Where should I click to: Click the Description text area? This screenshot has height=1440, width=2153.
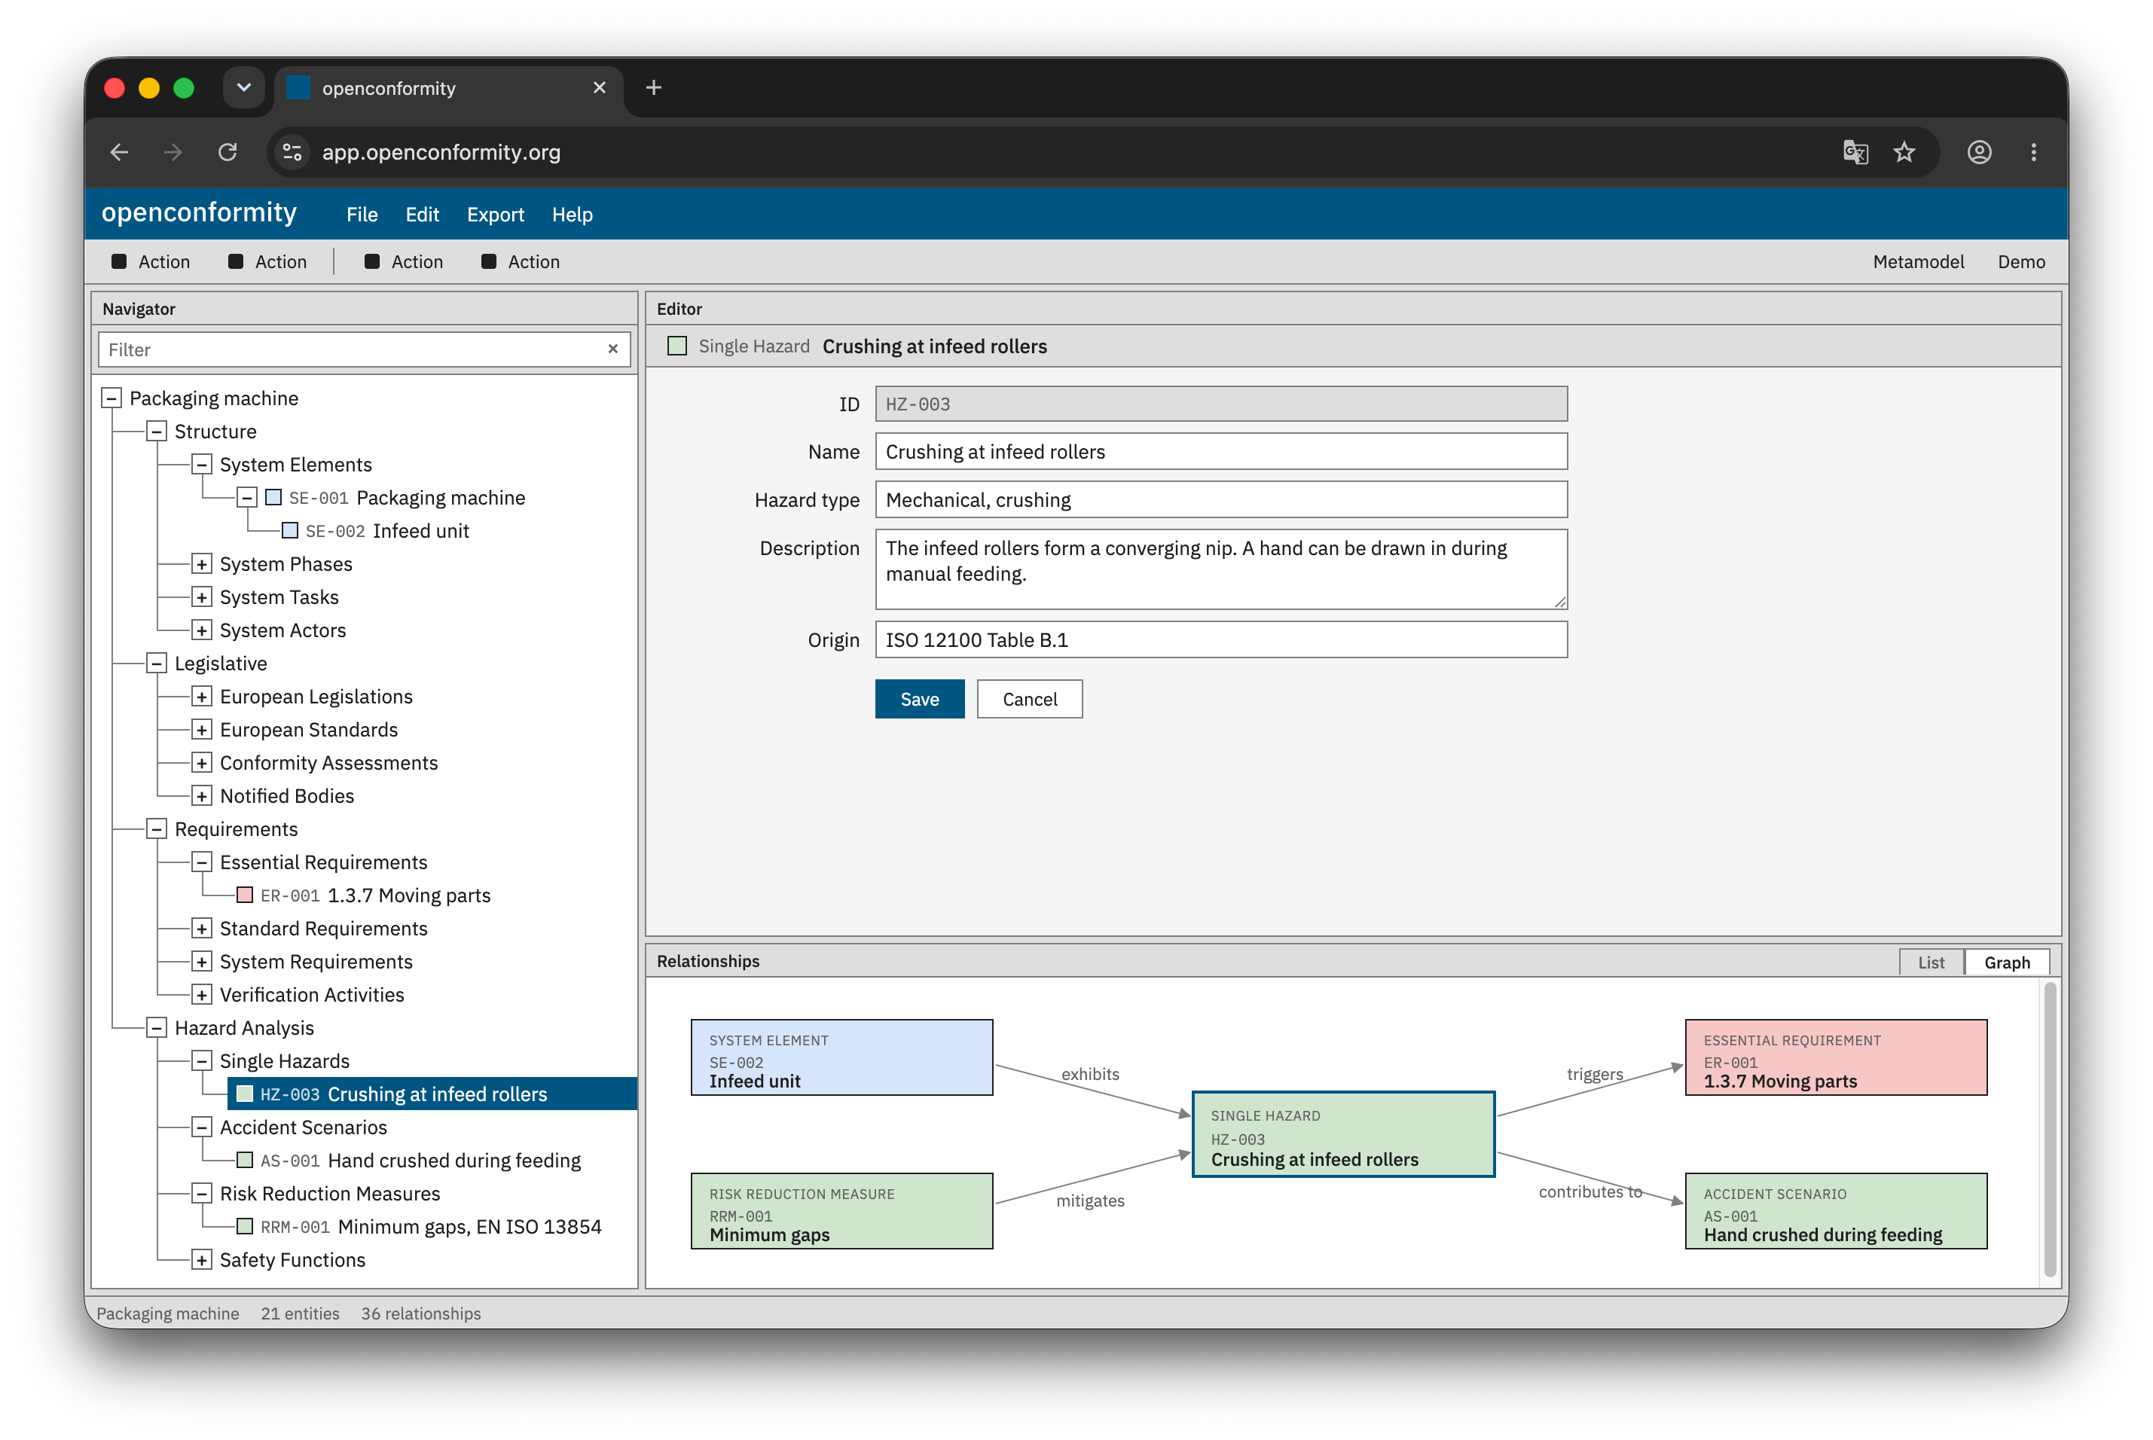pyautogui.click(x=1220, y=569)
